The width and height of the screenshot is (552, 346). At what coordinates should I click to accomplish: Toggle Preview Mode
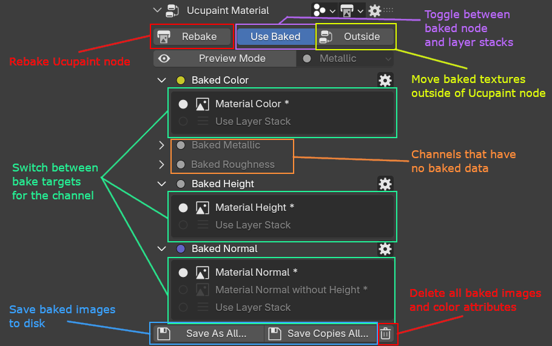tap(224, 58)
